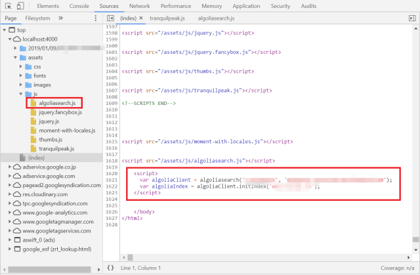Expand adservice.google.co.jp domain
Viewport: 420px width, 275px height.
[10, 167]
